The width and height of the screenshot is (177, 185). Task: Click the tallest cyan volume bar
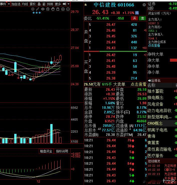click(x=51, y=134)
